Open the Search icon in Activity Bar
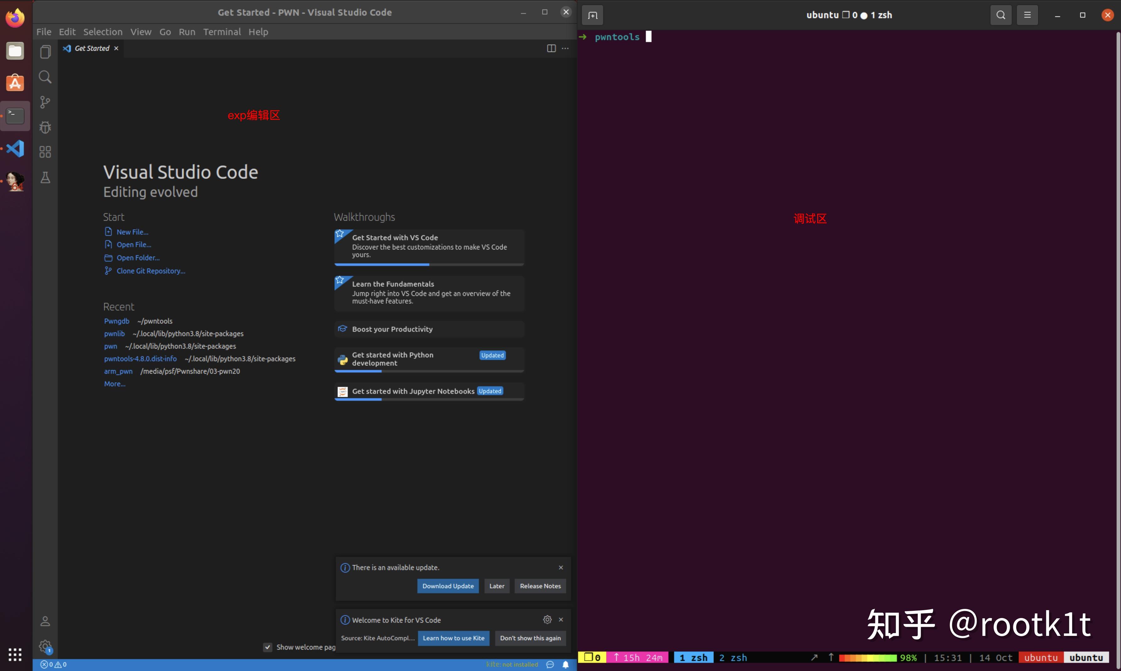The image size is (1121, 671). coord(45,77)
